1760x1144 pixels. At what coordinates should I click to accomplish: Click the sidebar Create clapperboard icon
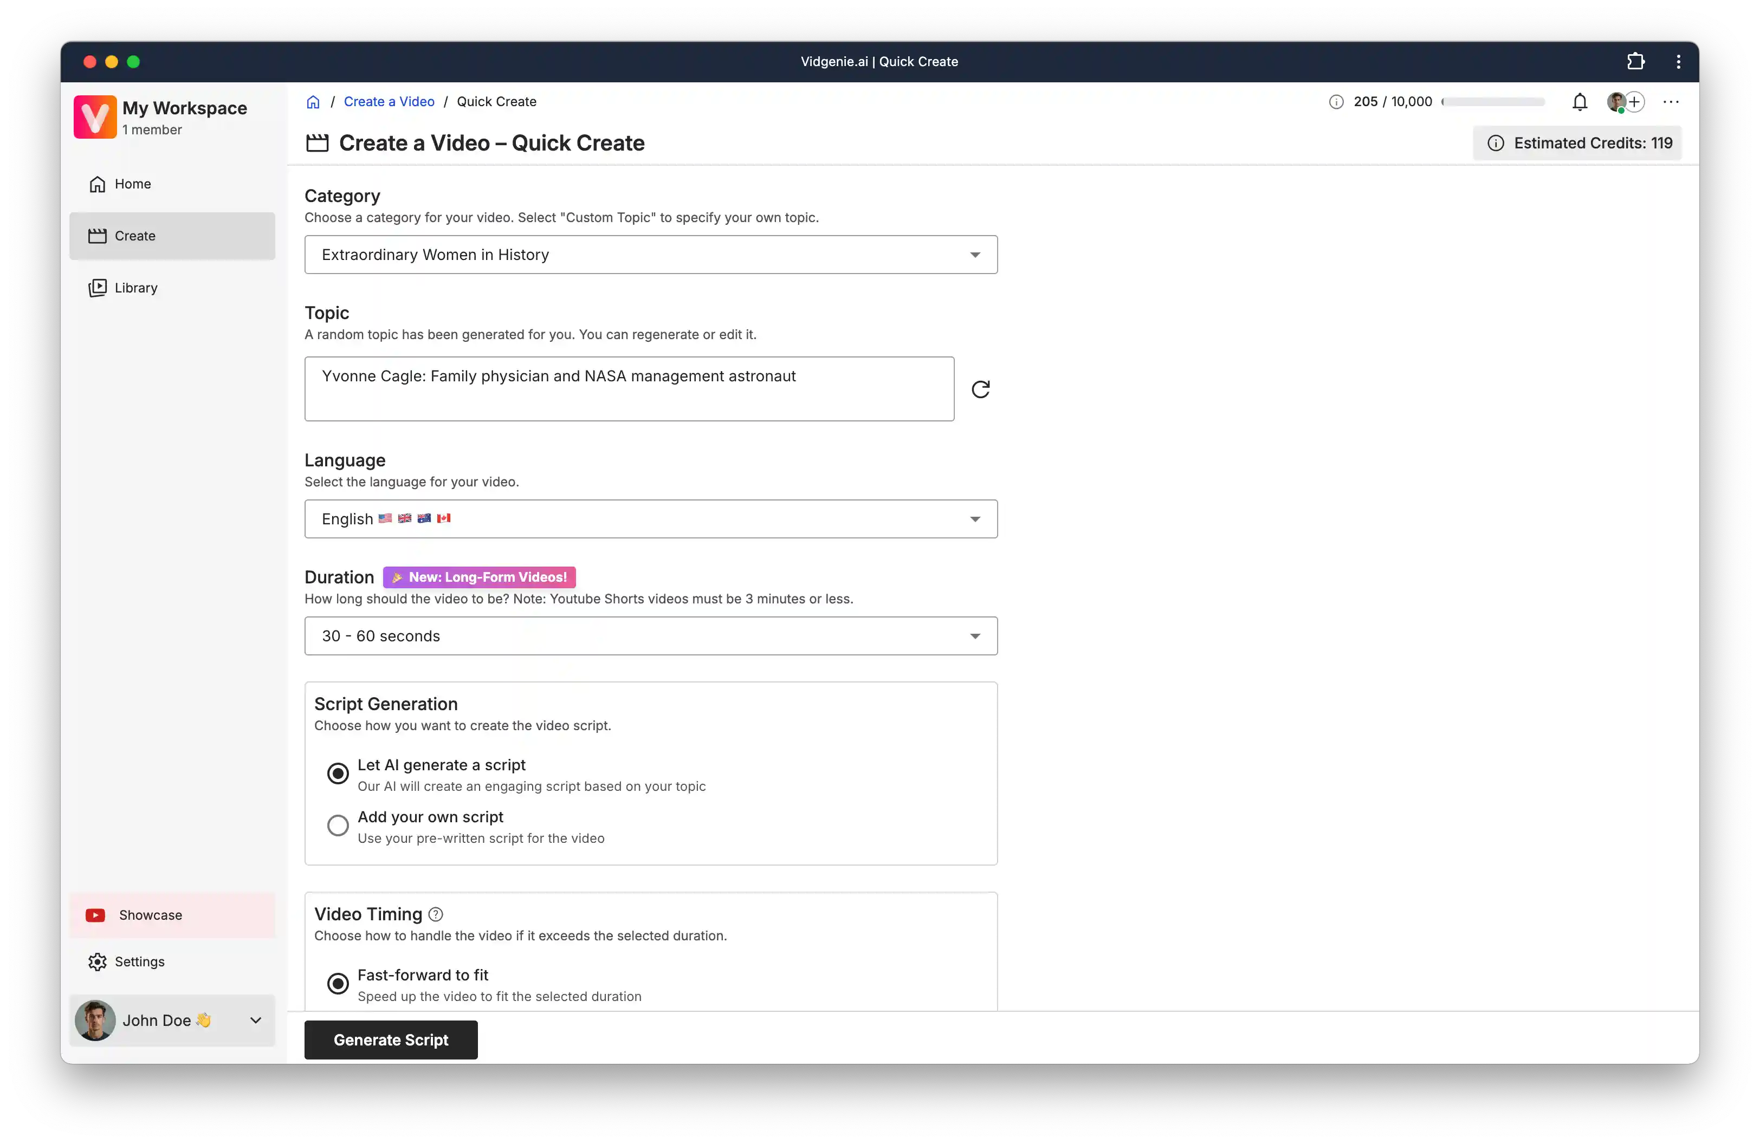[97, 236]
